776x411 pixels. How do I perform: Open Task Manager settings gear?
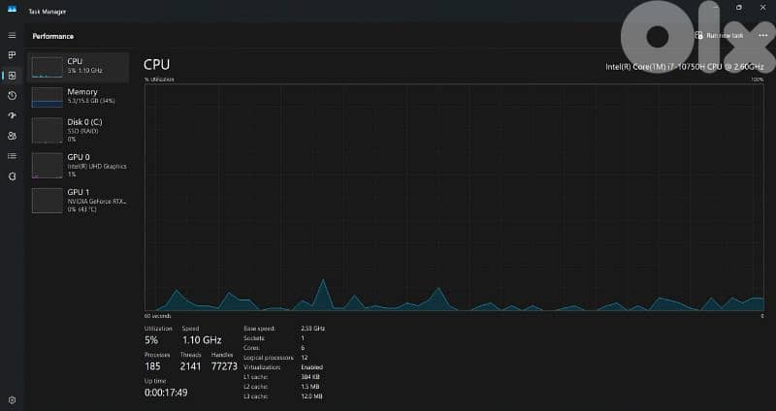[x=12, y=399]
